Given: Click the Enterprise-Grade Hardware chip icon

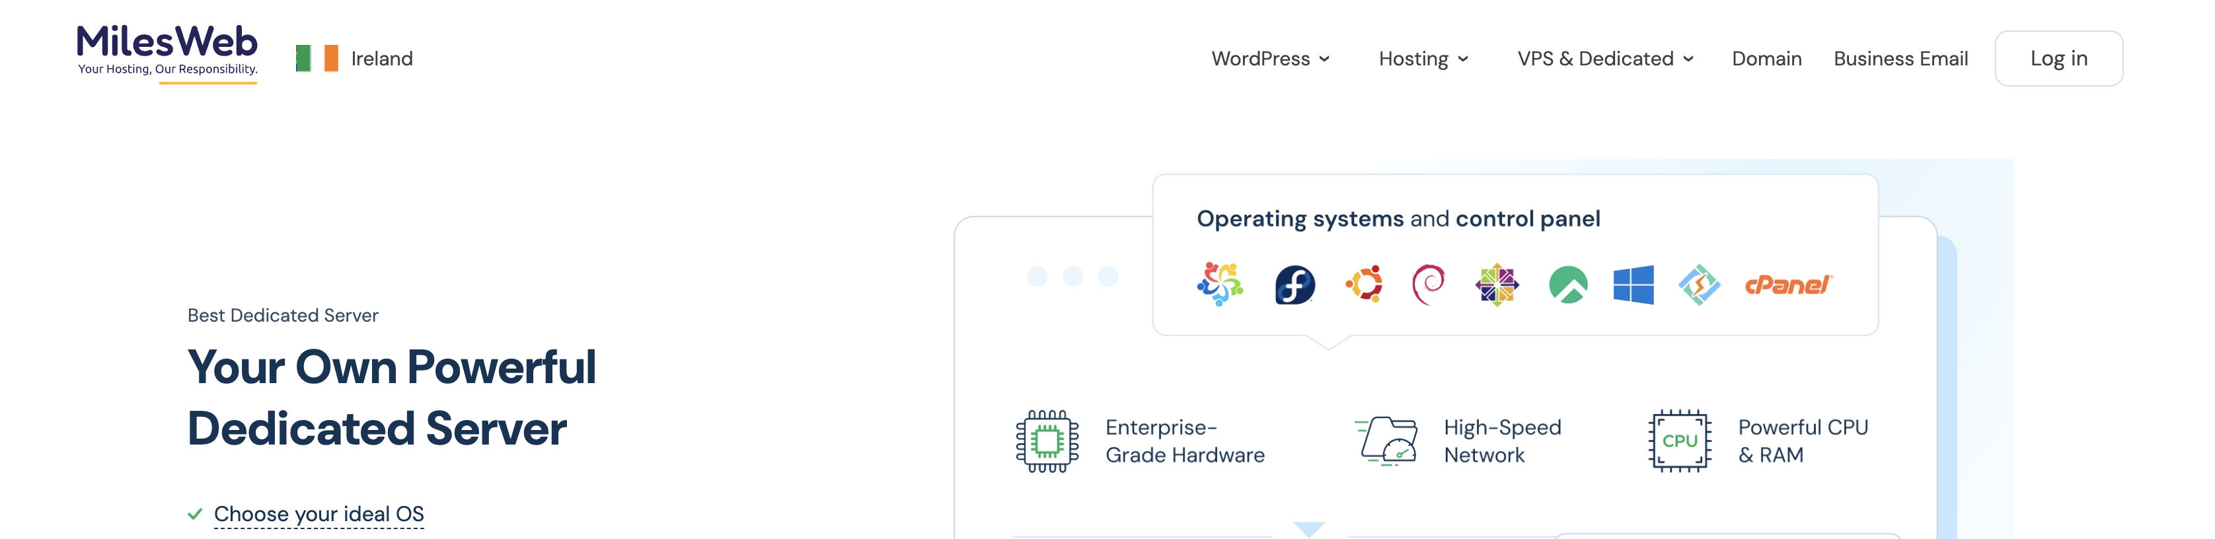Looking at the screenshot, I should click(x=1047, y=441).
